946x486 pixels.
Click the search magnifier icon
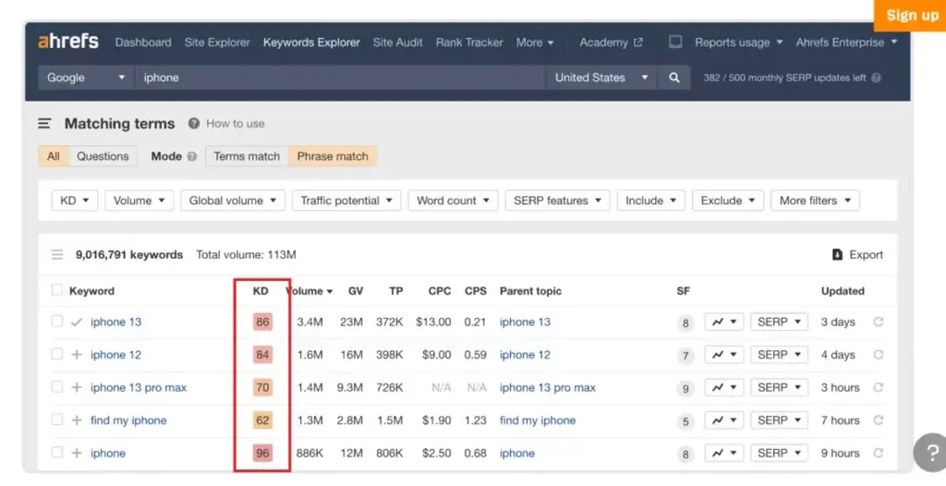click(x=674, y=78)
